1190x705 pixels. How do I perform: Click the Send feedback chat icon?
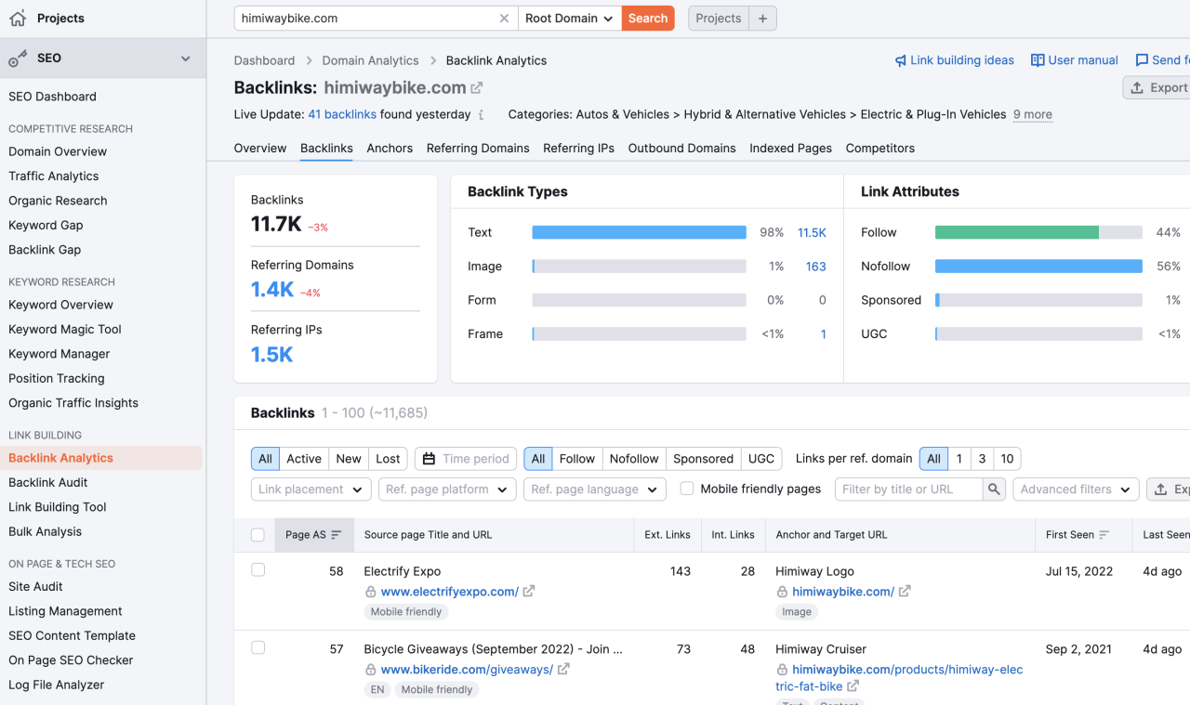point(1142,60)
